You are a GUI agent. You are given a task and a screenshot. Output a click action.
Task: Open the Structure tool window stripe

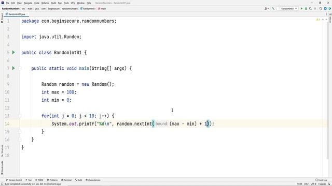[2, 150]
